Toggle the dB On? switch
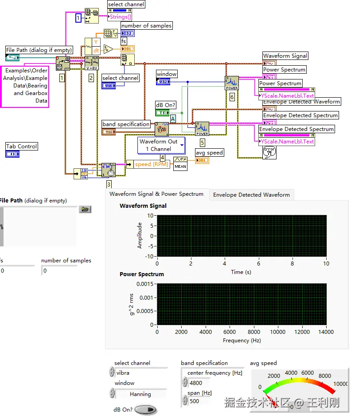The image size is (351, 420). [146, 410]
